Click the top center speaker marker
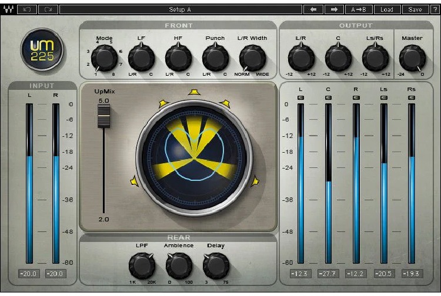 pos(194,92)
